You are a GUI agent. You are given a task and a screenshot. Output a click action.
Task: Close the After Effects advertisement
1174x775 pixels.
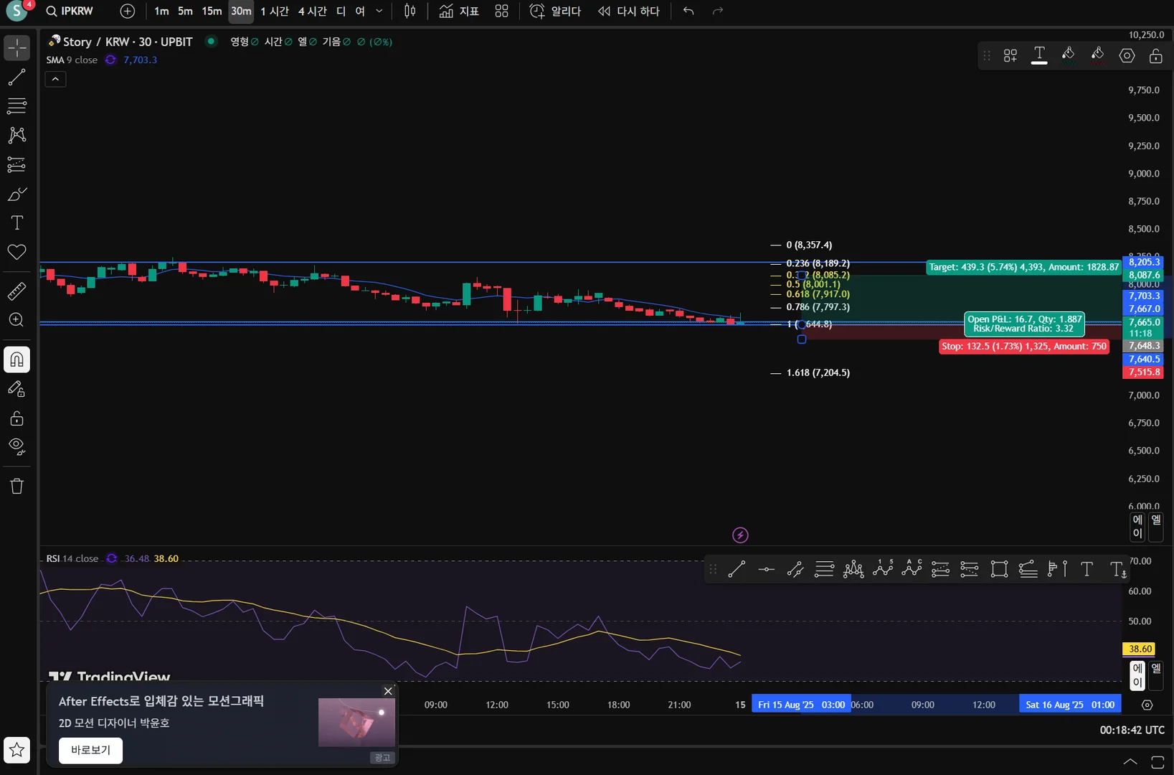[388, 691]
